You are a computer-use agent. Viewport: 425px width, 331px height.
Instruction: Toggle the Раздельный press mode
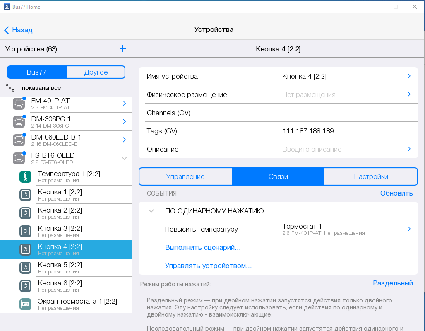coord(393,283)
